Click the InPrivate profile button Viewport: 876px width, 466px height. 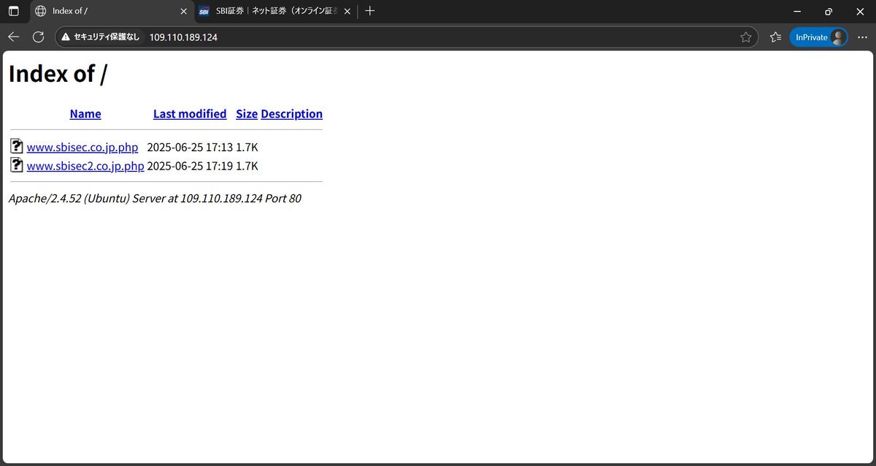[x=818, y=37]
